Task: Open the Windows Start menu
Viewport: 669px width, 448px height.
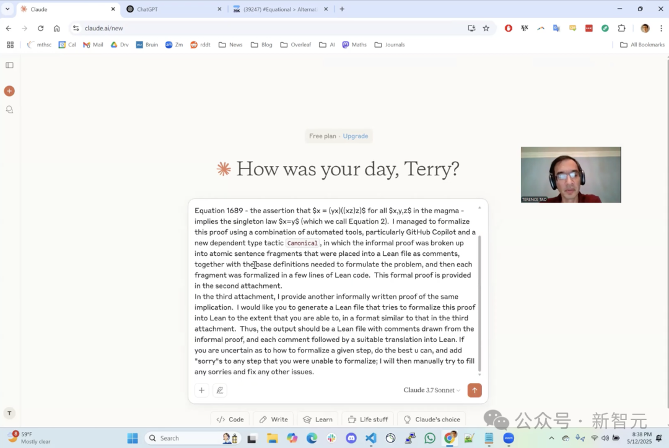Action: click(133, 438)
